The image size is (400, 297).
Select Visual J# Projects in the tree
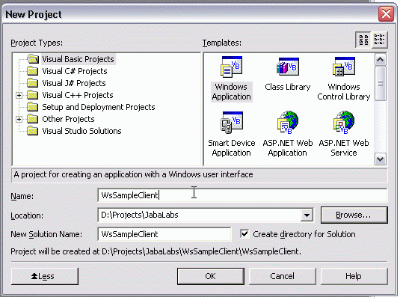point(74,83)
